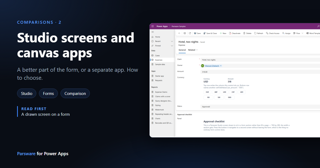320x168 pixels.
Task: Open the Charts report
Action: (x=162, y=118)
